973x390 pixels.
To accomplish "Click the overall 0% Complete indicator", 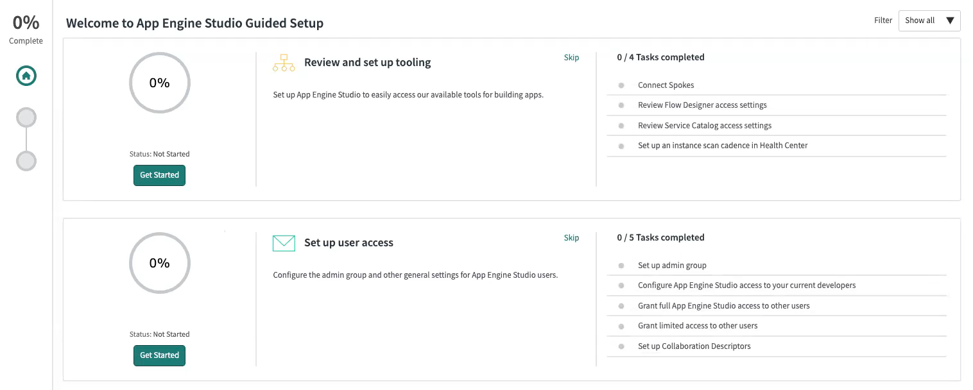I will 26,29.
